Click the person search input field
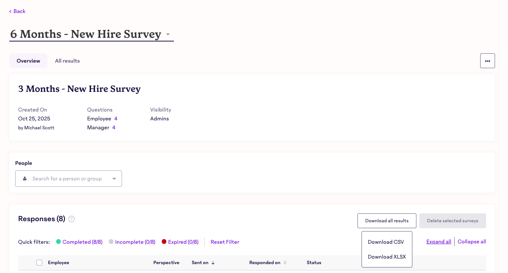The image size is (508, 273). pyautogui.click(x=67, y=179)
